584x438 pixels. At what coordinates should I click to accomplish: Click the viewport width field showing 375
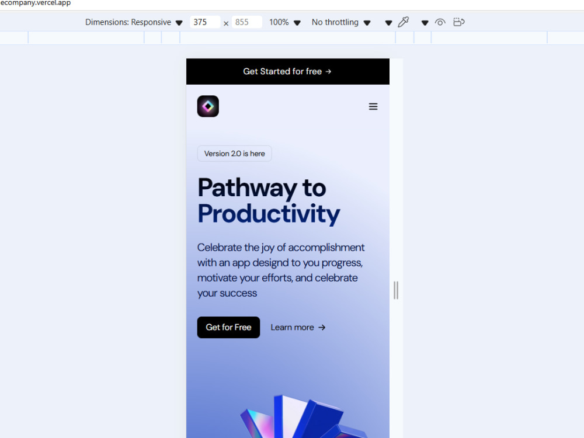pos(204,22)
